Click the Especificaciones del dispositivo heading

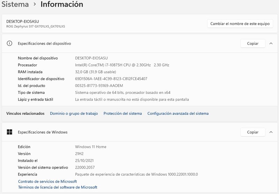[x=44, y=43]
